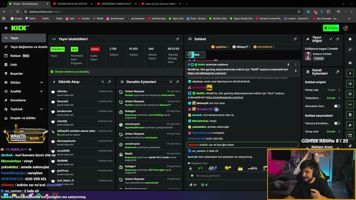The height and width of the screenshot is (200, 356).
Task: Open the Hype | Kick bookmark
Action: [x=176, y=19]
